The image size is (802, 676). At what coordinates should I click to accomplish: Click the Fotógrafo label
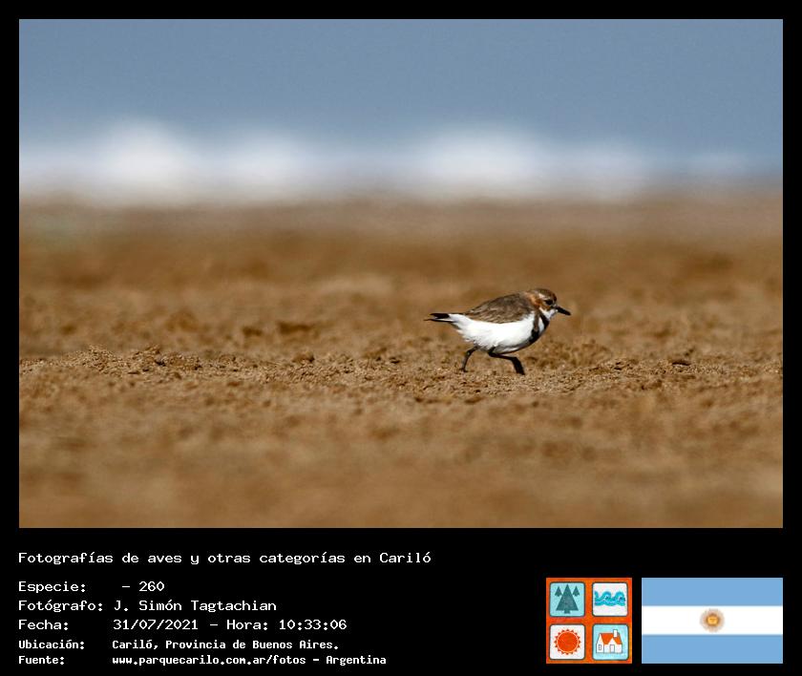(x=60, y=605)
